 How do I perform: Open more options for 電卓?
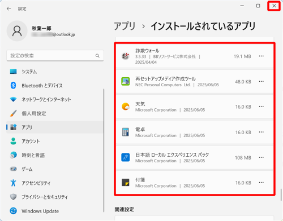[261, 132]
